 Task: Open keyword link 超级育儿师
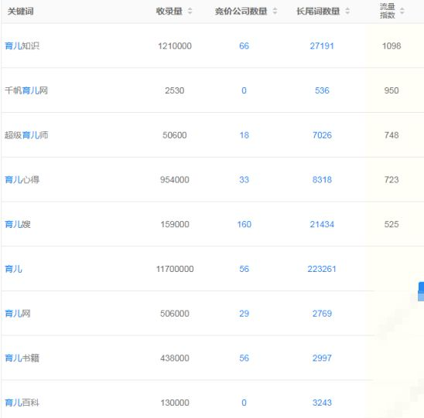tap(26, 135)
